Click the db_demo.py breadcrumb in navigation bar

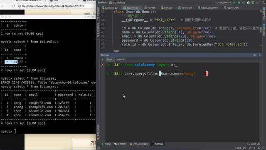click(117, 2)
